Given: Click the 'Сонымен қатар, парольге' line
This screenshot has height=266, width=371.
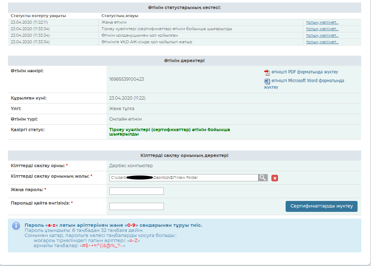Looking at the screenshot, I should [101, 235].
